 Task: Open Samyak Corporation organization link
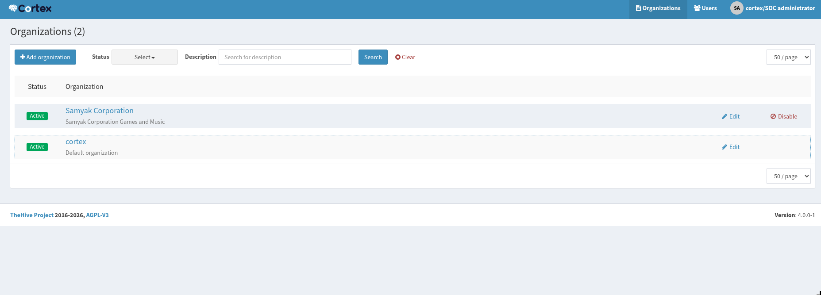[x=100, y=111]
